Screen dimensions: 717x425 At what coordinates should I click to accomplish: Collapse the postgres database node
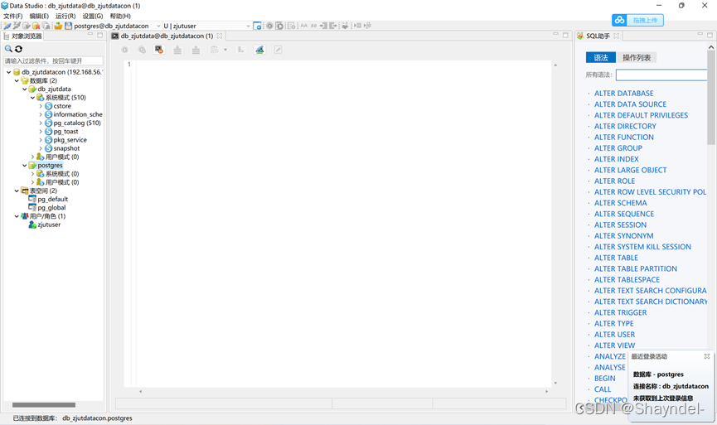(x=25, y=166)
